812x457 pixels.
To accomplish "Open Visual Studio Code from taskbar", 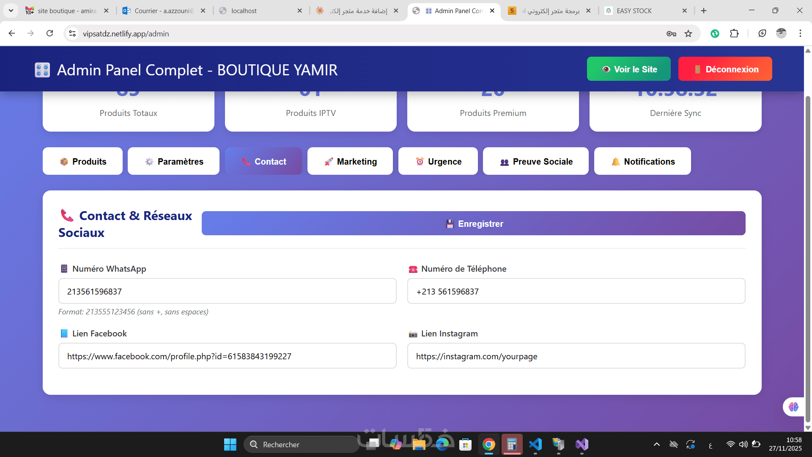I will (535, 445).
